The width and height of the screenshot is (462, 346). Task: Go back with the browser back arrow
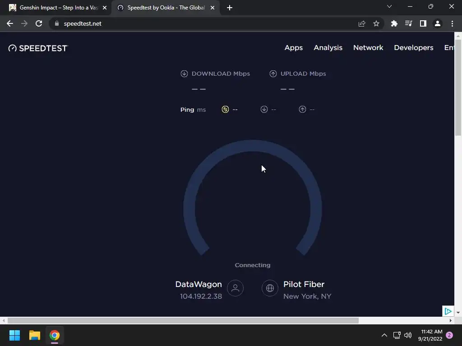coord(10,23)
